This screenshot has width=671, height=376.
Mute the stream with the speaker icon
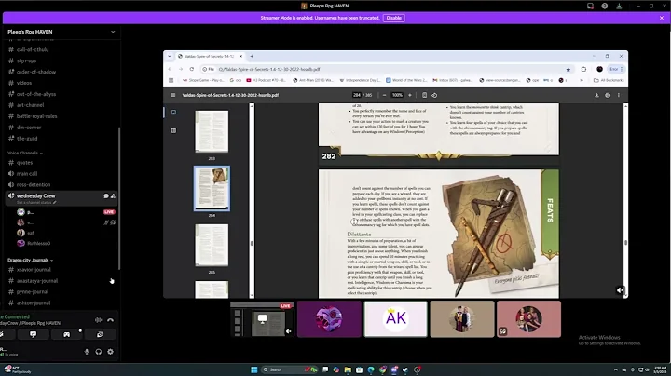tap(620, 290)
